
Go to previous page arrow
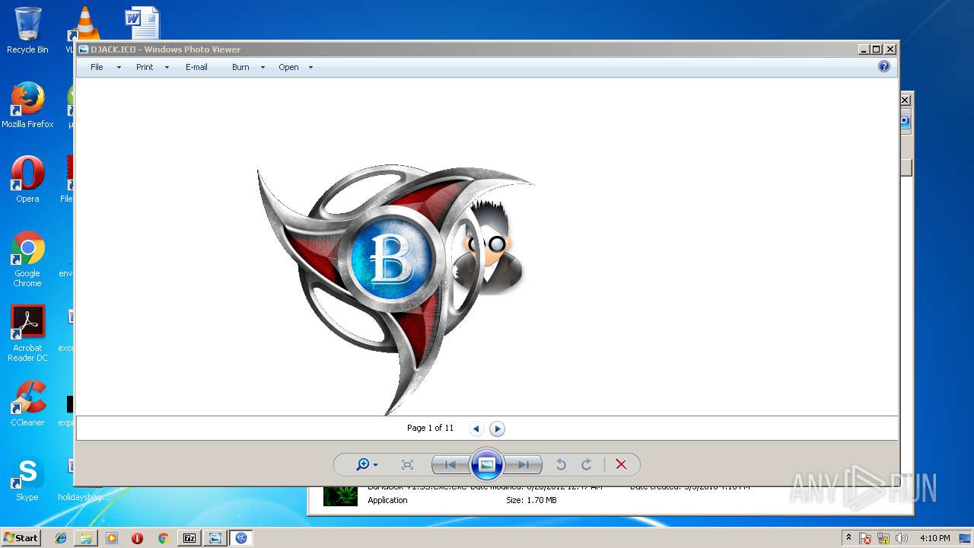476,429
